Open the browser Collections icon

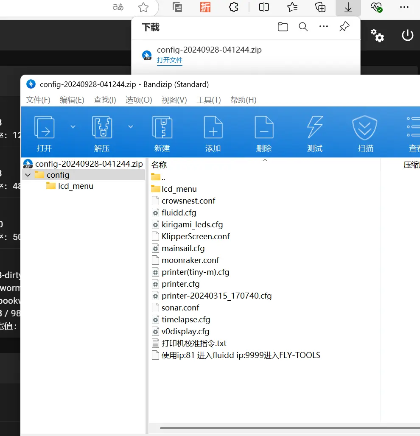[320, 7]
